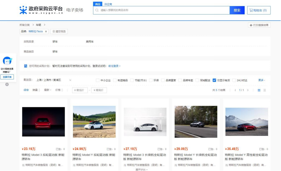The image size is (281, 171).
Task: Click the feedback robot assistant icon
Action: [7, 61]
